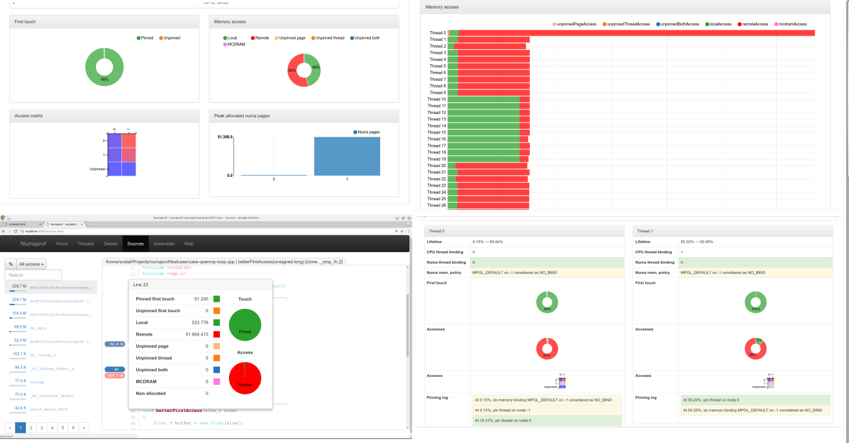849x443 pixels.
Task: Click the Numaprof brand link
Action: [x=32, y=244]
